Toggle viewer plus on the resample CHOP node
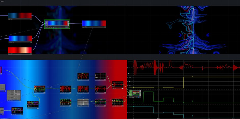 click(x=88, y=93)
